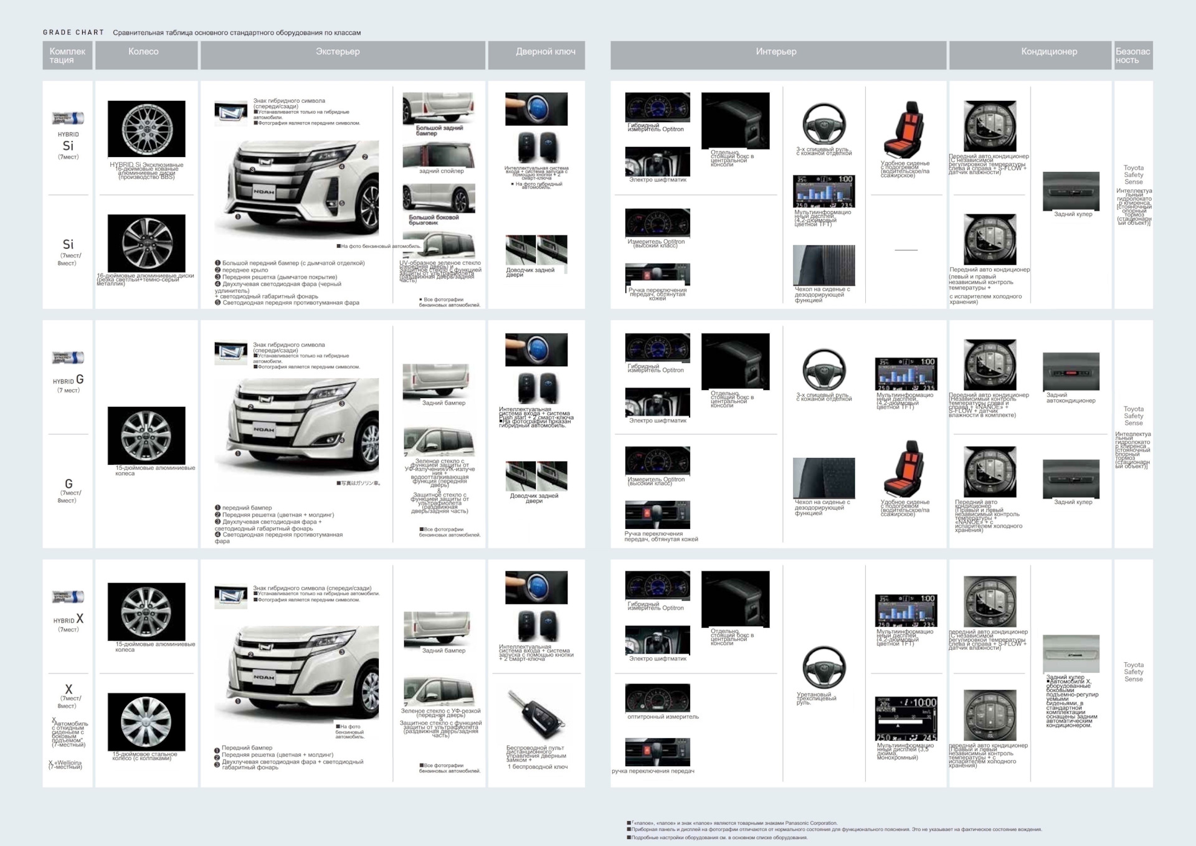
Task: Click the rear auto air conditioner photo in G row
Action: click(x=1071, y=371)
